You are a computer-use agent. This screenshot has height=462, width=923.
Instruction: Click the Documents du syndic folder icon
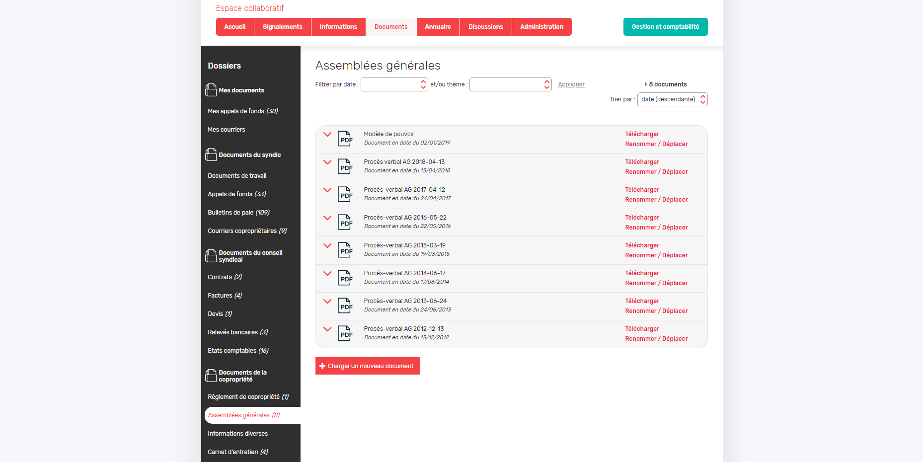[x=211, y=154]
